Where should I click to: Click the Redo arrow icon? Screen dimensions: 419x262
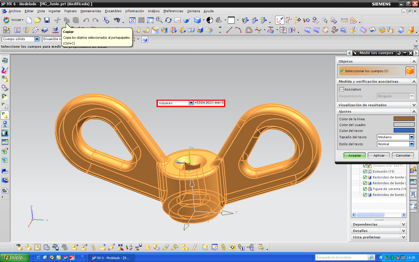click(95, 20)
